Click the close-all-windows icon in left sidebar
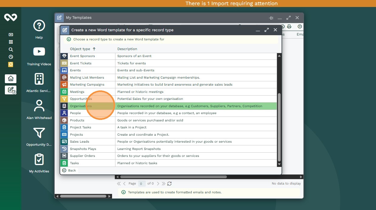 (11, 35)
